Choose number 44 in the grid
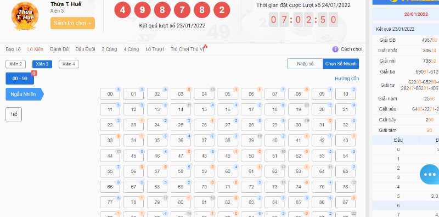The width and height of the screenshot is (439, 217). click(x=110, y=156)
